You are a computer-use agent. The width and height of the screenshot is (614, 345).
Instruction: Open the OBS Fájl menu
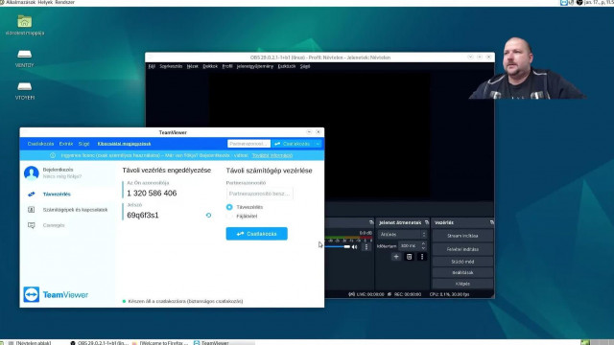[152, 66]
